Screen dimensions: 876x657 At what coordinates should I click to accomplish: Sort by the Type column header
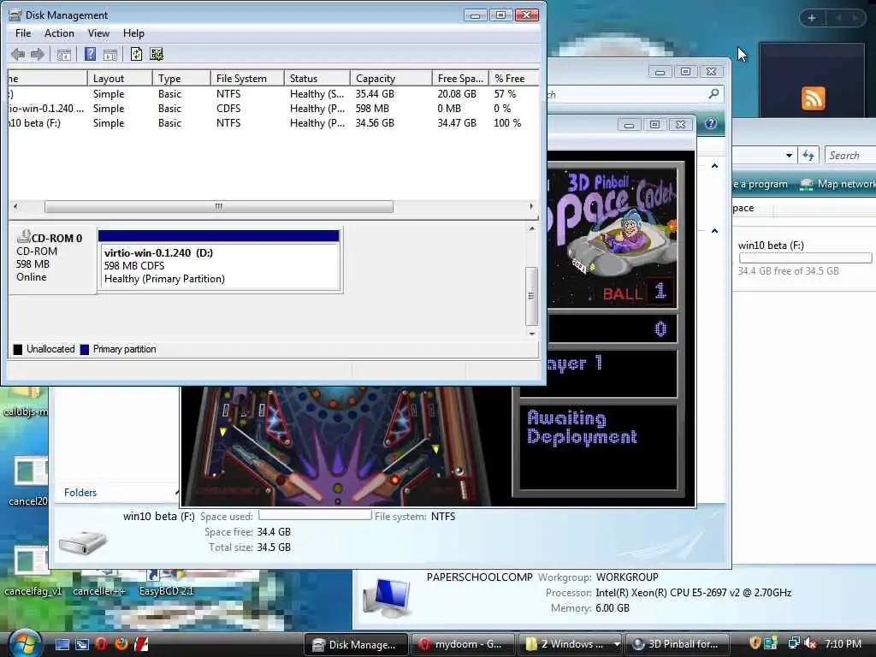(x=181, y=78)
